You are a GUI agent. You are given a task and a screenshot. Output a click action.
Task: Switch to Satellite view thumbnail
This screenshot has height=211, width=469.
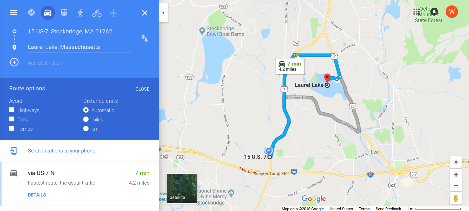point(182,188)
